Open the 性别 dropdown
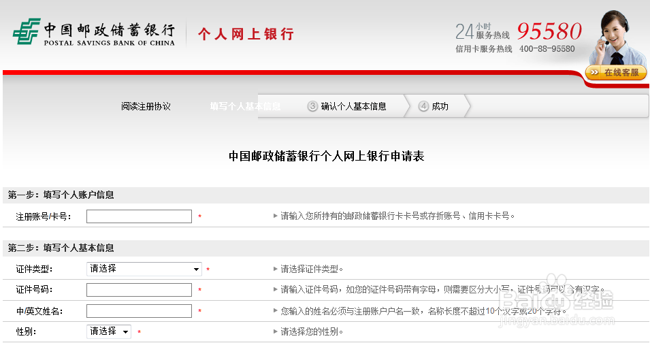The width and height of the screenshot is (650, 343). click(x=109, y=331)
